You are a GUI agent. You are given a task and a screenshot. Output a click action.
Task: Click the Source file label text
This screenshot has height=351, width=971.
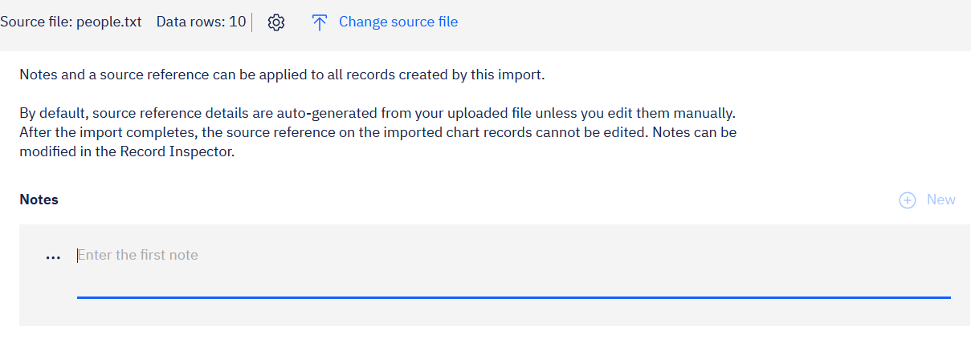[x=36, y=22]
